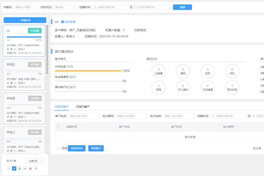This screenshot has height=176, width=264.
Task: Click the 已完成 badge on the cx card
Action: tap(35, 31)
